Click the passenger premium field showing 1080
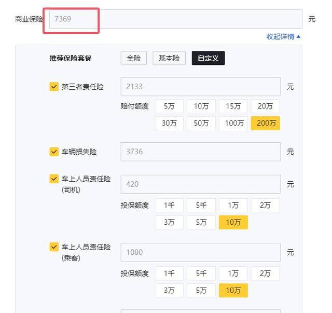Viewport: 332px width, 313px height. click(201, 252)
